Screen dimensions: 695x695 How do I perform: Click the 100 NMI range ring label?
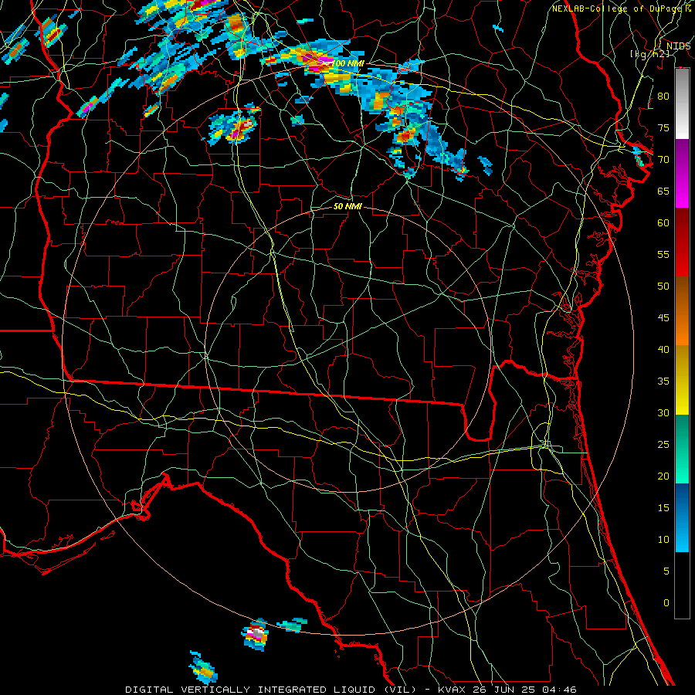[348, 63]
